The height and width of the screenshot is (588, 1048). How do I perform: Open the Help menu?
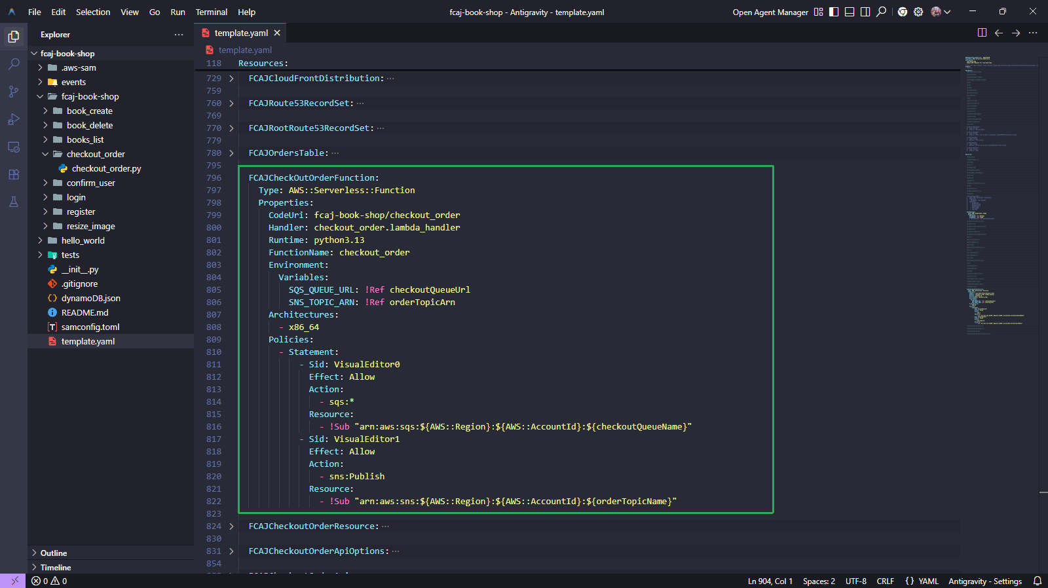coord(246,12)
